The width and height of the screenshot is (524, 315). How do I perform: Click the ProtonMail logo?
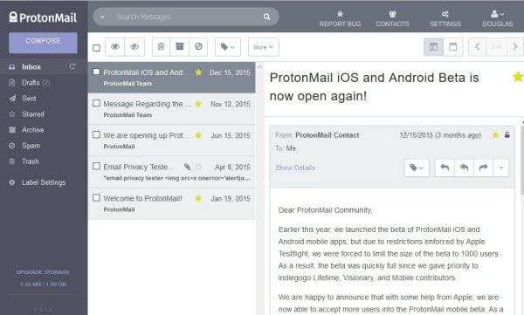coord(43,17)
